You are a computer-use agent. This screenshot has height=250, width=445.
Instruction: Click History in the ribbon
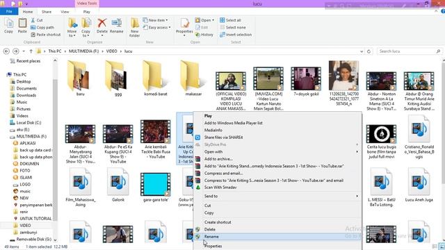pyautogui.click(x=204, y=35)
